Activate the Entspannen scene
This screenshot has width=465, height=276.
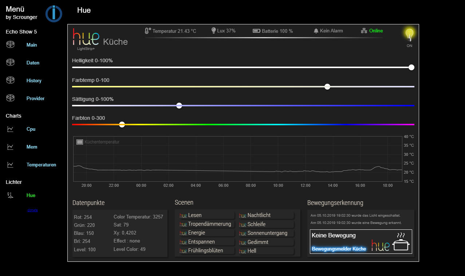click(206, 242)
